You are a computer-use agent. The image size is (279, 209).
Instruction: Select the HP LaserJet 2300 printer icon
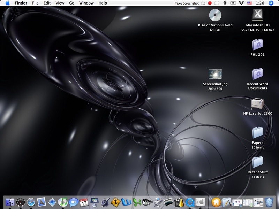pos(257,104)
